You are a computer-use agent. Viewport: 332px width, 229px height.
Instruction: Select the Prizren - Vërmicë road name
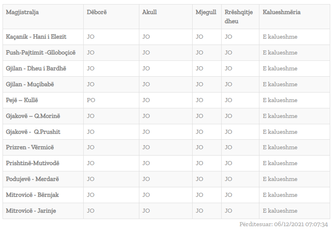tap(30, 148)
